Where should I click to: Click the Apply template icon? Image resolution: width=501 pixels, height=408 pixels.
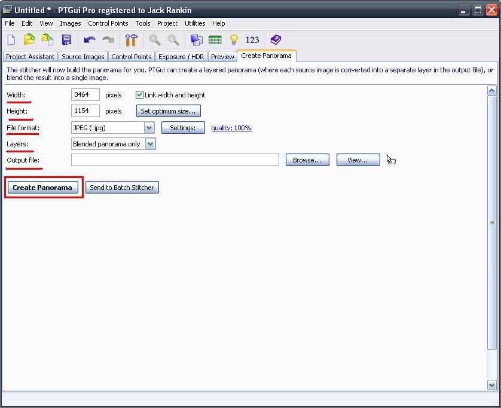(47, 39)
